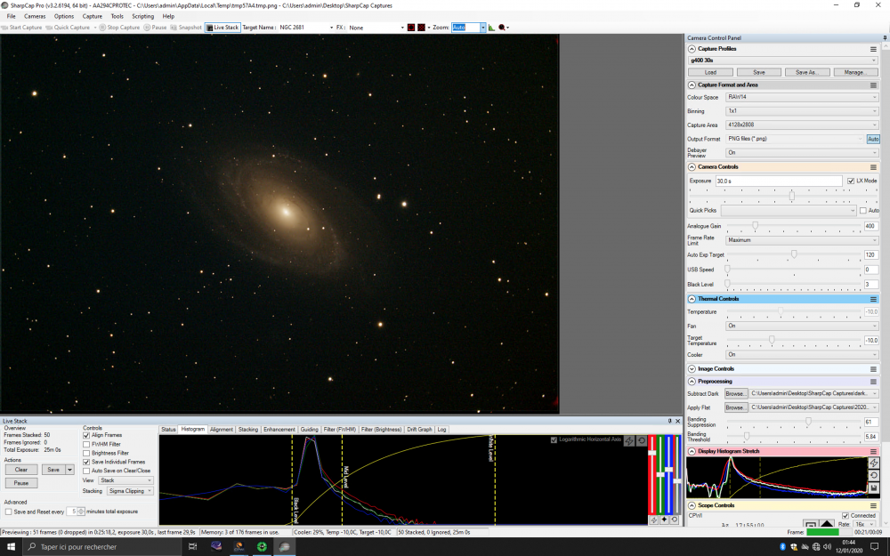Toggle the Align Frames checkbox
Viewport: 890px width, 556px height.
86,435
